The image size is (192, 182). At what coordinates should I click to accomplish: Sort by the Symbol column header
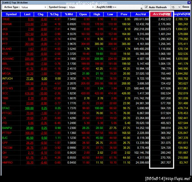pyautogui.click(x=11, y=14)
